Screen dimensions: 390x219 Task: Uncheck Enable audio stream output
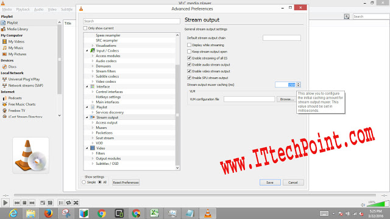pos(189,64)
